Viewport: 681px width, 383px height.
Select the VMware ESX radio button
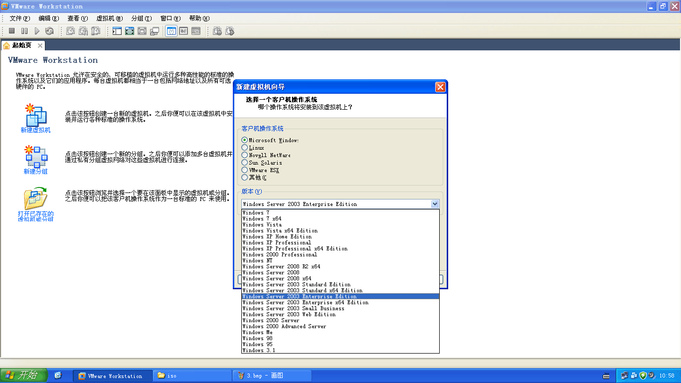244,170
